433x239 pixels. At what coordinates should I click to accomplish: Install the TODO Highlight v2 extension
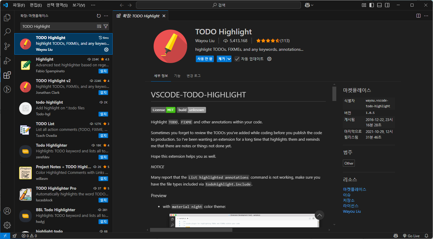[103, 93]
